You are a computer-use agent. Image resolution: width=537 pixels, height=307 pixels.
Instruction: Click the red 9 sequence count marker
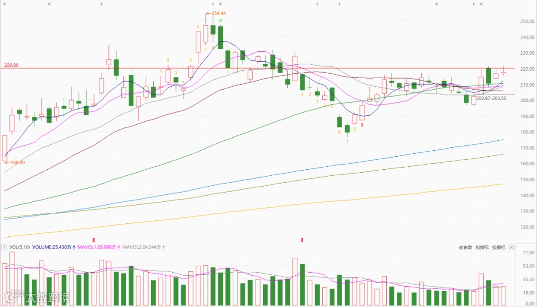pyautogui.click(x=362, y=125)
